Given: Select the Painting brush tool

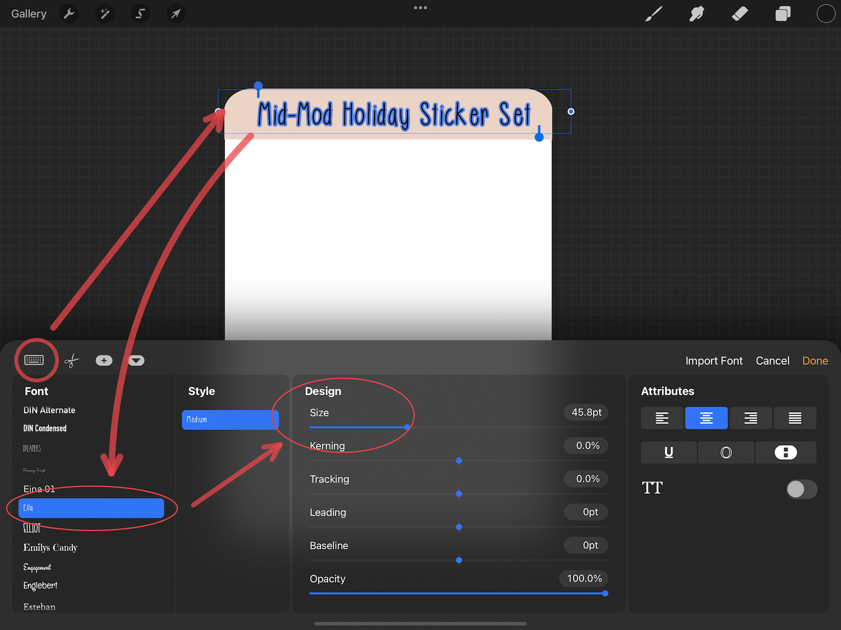Looking at the screenshot, I should 653,14.
